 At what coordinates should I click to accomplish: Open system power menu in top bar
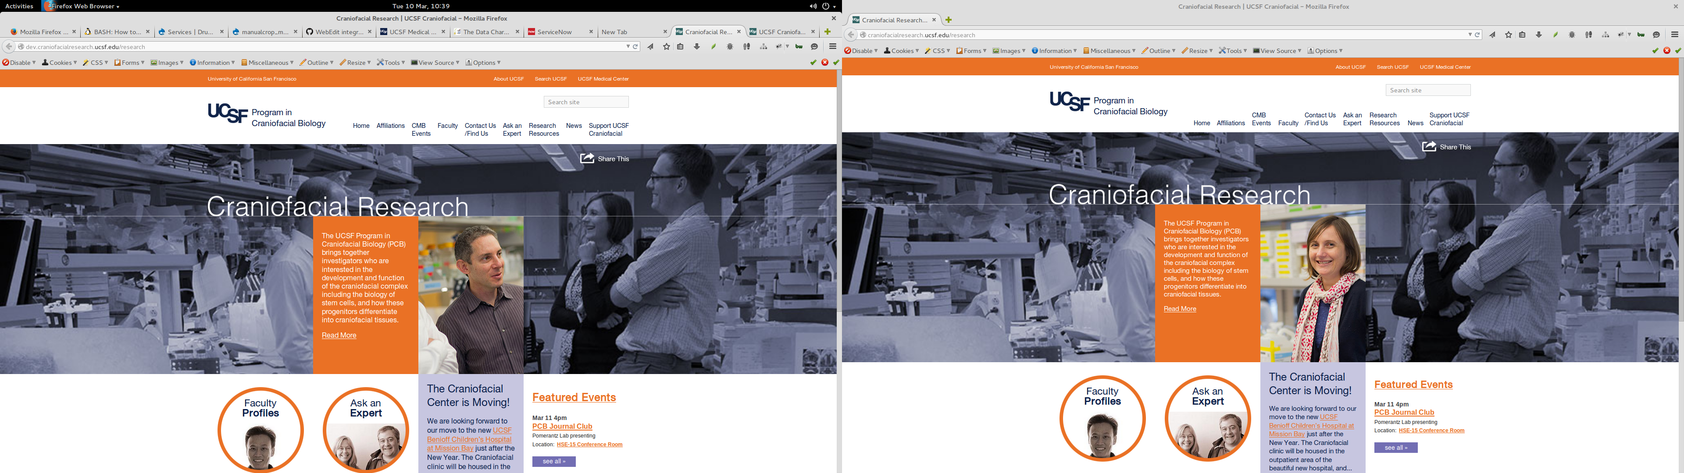point(828,7)
